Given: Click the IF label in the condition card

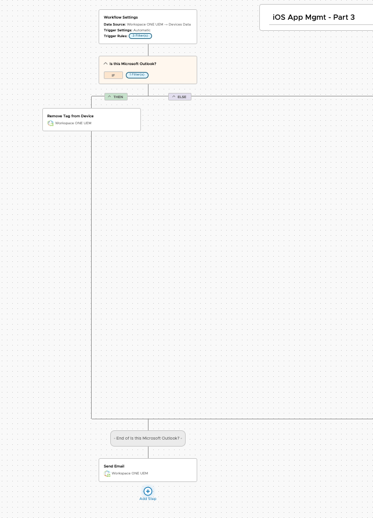Looking at the screenshot, I should [113, 75].
